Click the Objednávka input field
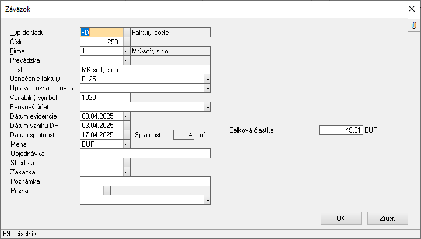The height and width of the screenshot is (239, 421). pos(145,154)
